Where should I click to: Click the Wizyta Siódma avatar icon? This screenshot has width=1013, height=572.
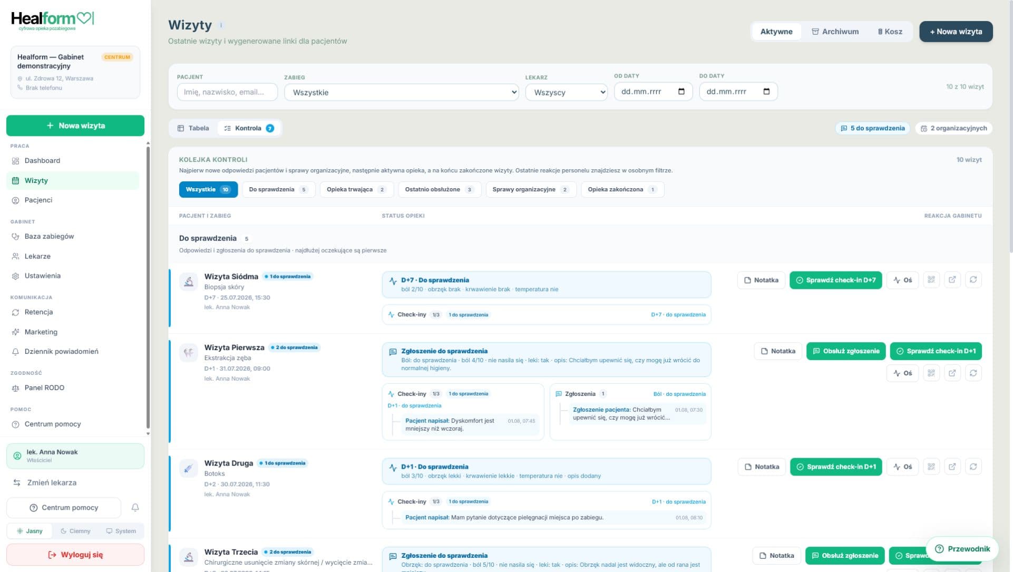[x=189, y=282]
